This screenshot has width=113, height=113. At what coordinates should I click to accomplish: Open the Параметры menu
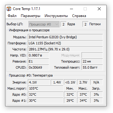point(31,16)
